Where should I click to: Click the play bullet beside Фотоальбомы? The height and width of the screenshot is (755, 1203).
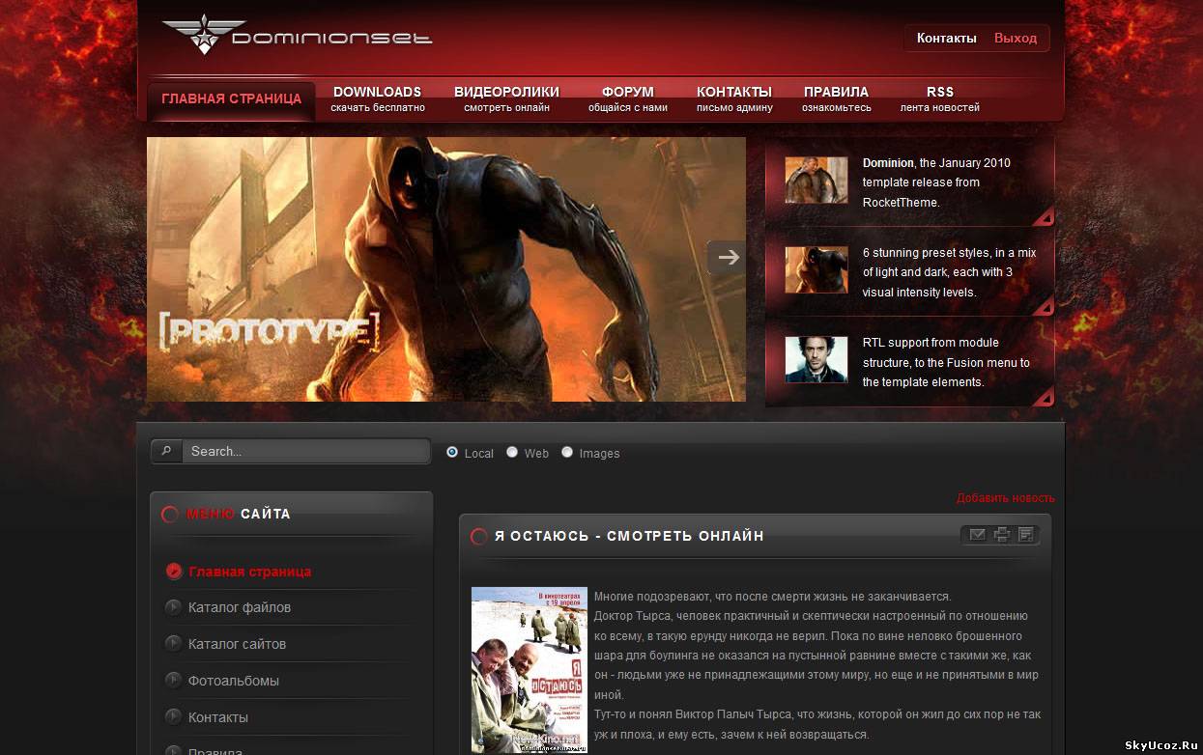[173, 681]
